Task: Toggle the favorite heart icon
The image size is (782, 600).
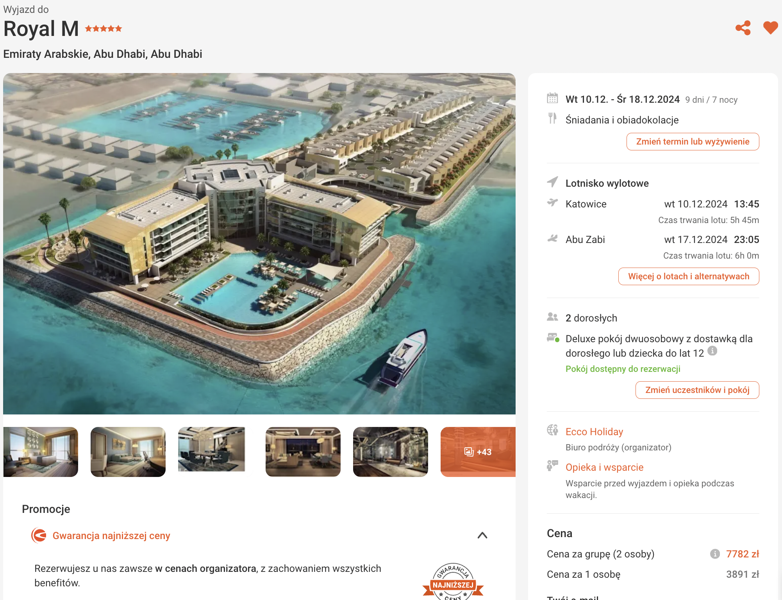Action: pos(770,28)
